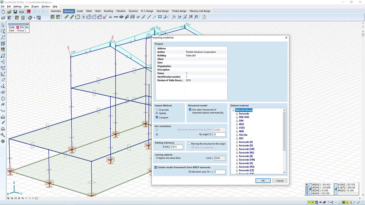Collapse the Material Library tree root

(233, 110)
